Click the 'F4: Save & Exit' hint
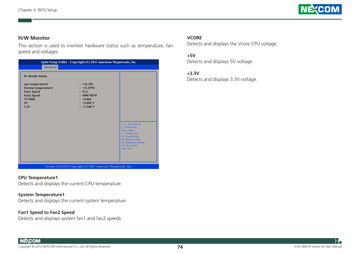 (130, 146)
